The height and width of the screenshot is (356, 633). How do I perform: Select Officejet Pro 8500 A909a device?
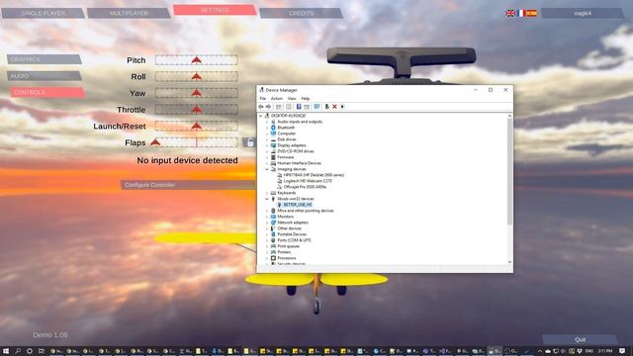coord(305,187)
